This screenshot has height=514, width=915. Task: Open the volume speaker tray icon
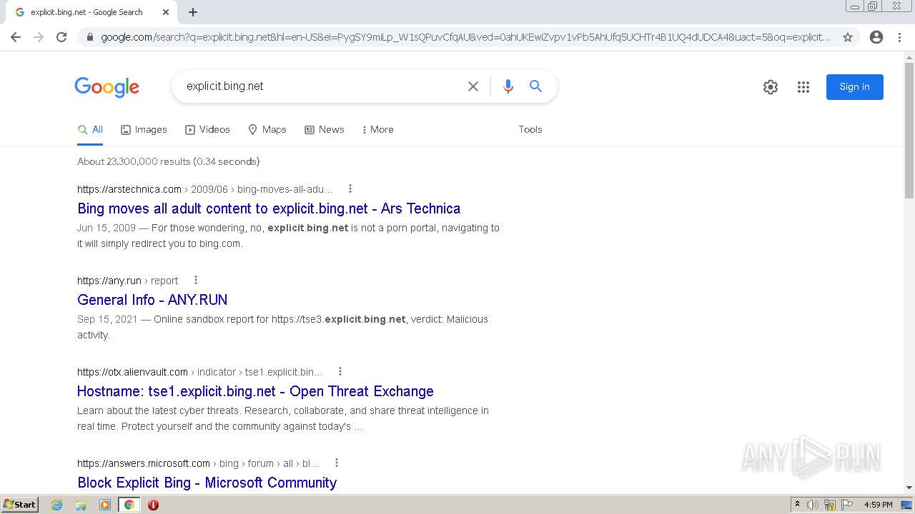[x=813, y=505]
